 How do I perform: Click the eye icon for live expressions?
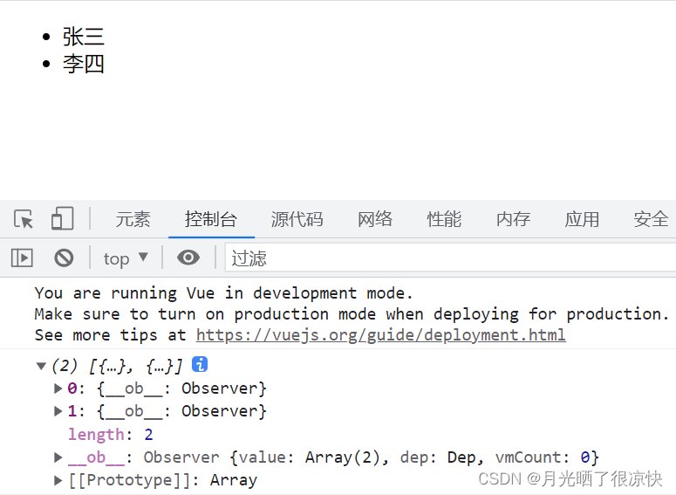click(x=188, y=258)
